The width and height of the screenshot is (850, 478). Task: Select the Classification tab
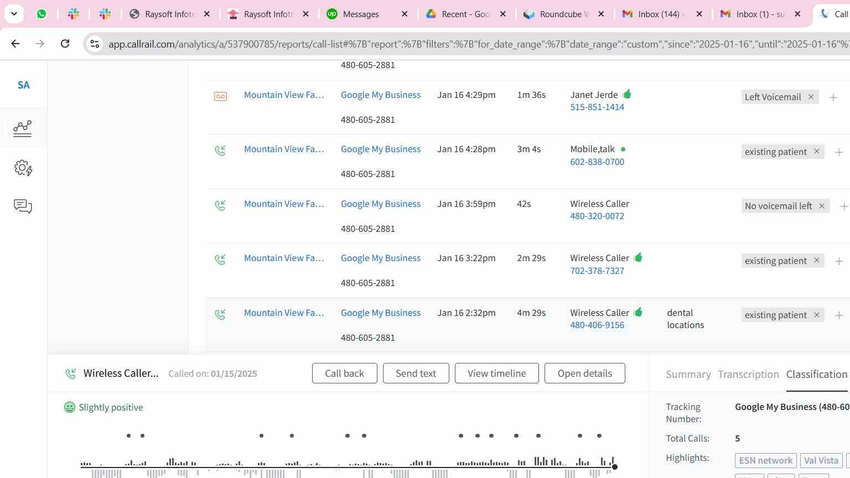click(x=817, y=375)
